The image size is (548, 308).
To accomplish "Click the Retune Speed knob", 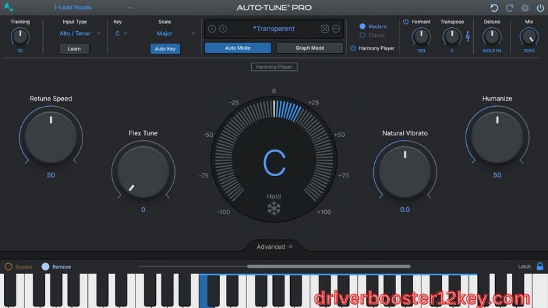I will [x=50, y=137].
